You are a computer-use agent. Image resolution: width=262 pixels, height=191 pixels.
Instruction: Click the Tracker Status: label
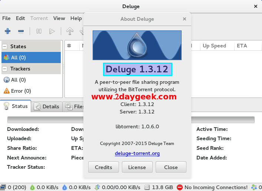tap(26, 167)
